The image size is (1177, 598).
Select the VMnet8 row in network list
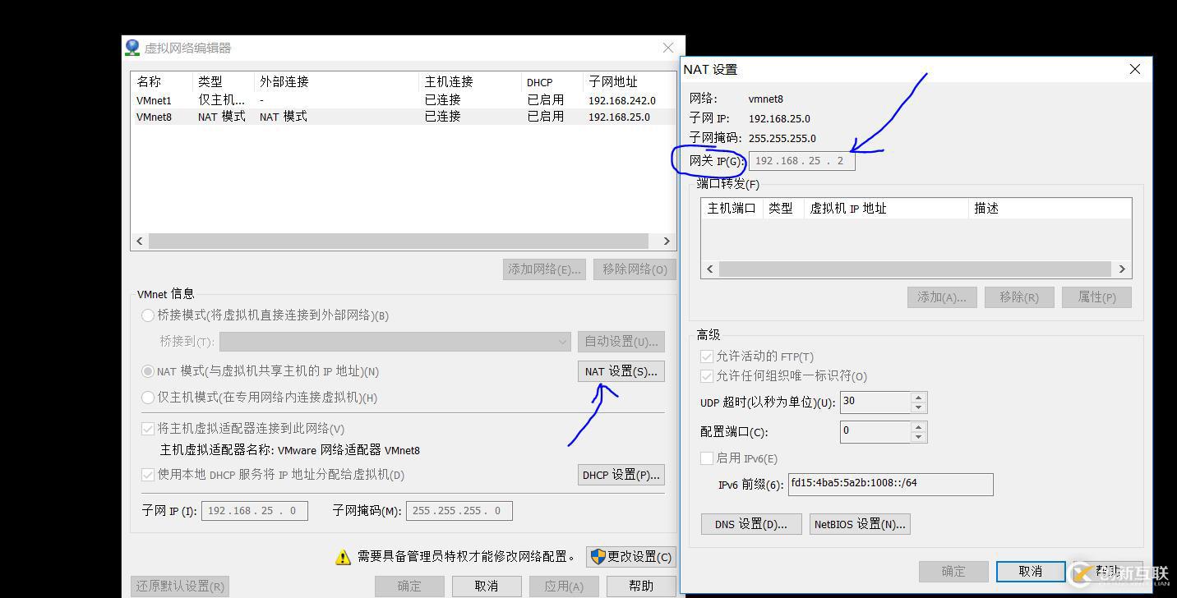(403, 117)
